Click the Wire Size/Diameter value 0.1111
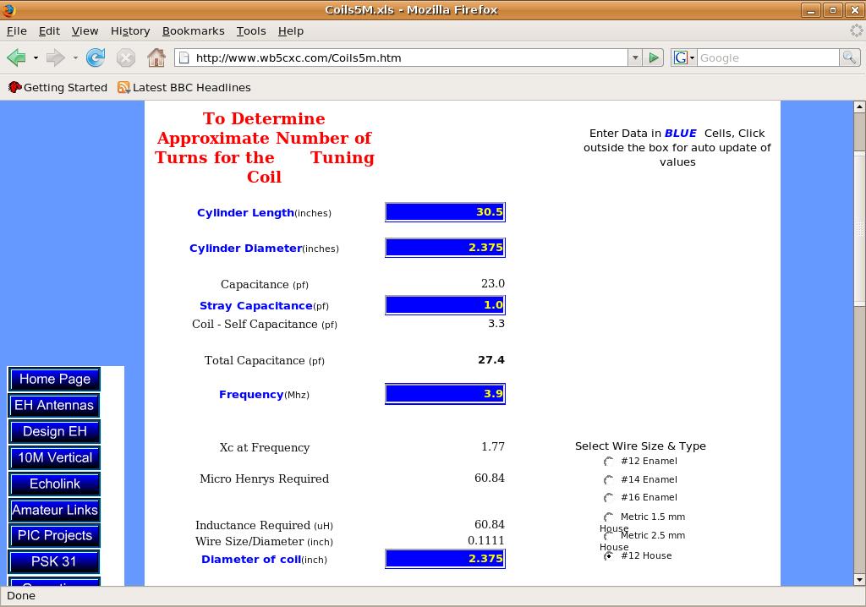 pyautogui.click(x=486, y=540)
